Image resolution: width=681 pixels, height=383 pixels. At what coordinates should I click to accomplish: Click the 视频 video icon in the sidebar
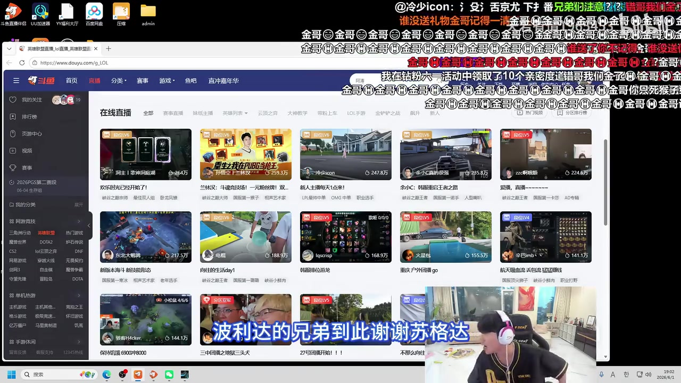[13, 151]
